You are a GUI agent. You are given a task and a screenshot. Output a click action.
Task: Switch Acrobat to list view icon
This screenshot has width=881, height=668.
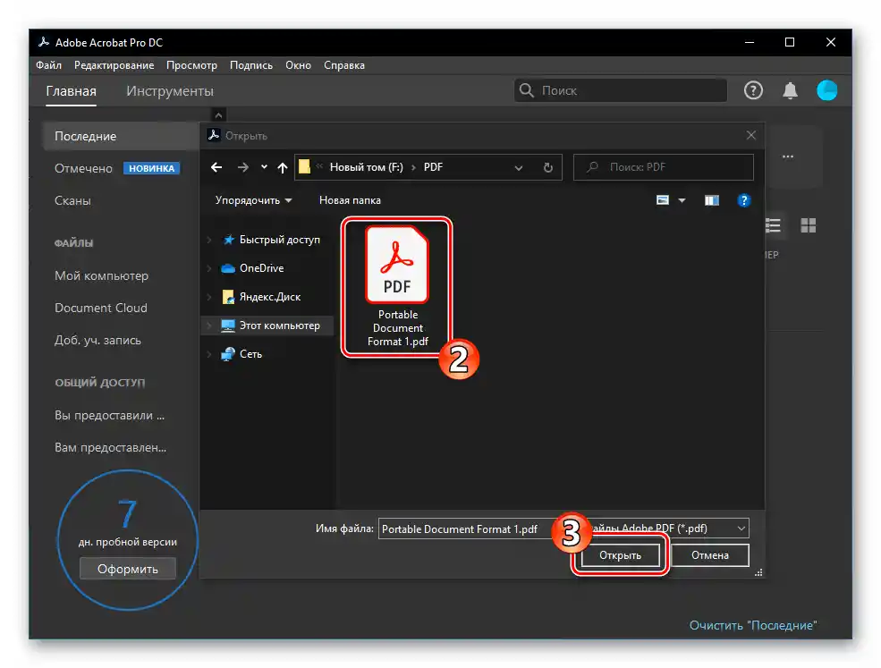[773, 225]
